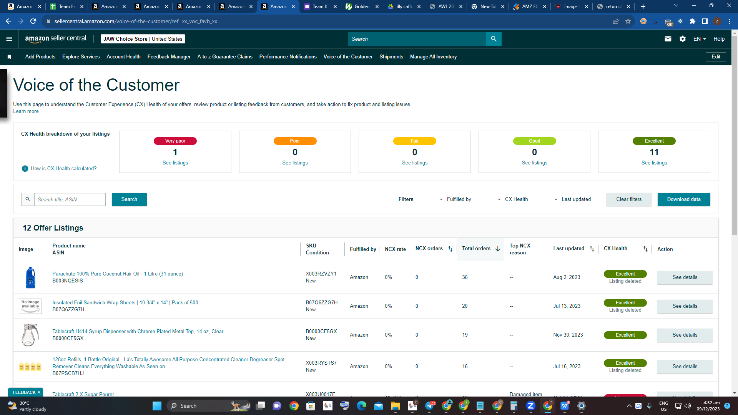Open Insulated Foil Sandwich Wrap Sheets product link
The width and height of the screenshot is (738, 415).
click(125, 303)
